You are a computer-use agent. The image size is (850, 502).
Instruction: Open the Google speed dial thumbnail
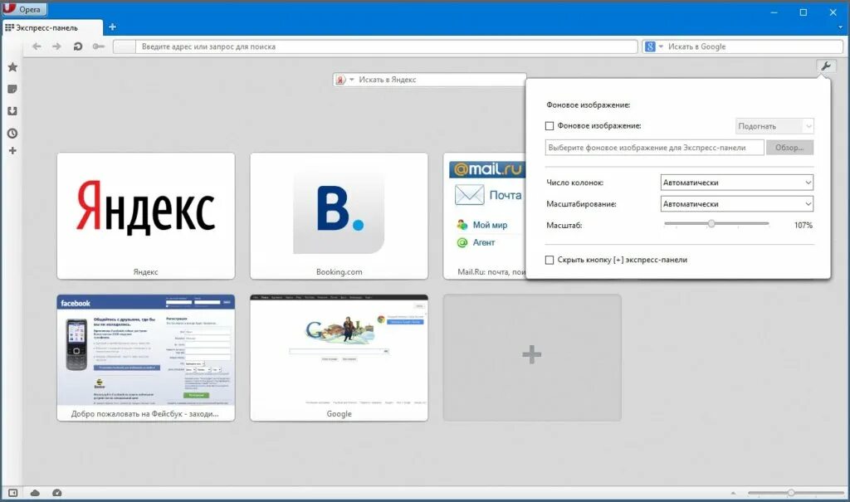[339, 358]
